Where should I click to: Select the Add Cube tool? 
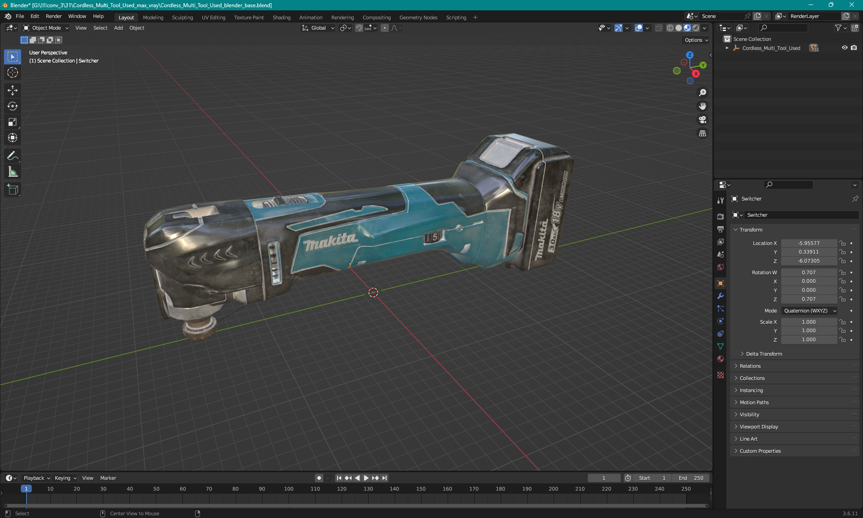[x=13, y=190]
